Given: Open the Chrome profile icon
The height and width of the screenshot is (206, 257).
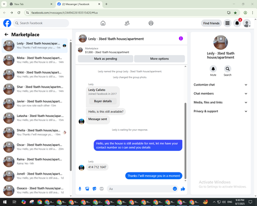Looking at the screenshot, I should point(245,13).
